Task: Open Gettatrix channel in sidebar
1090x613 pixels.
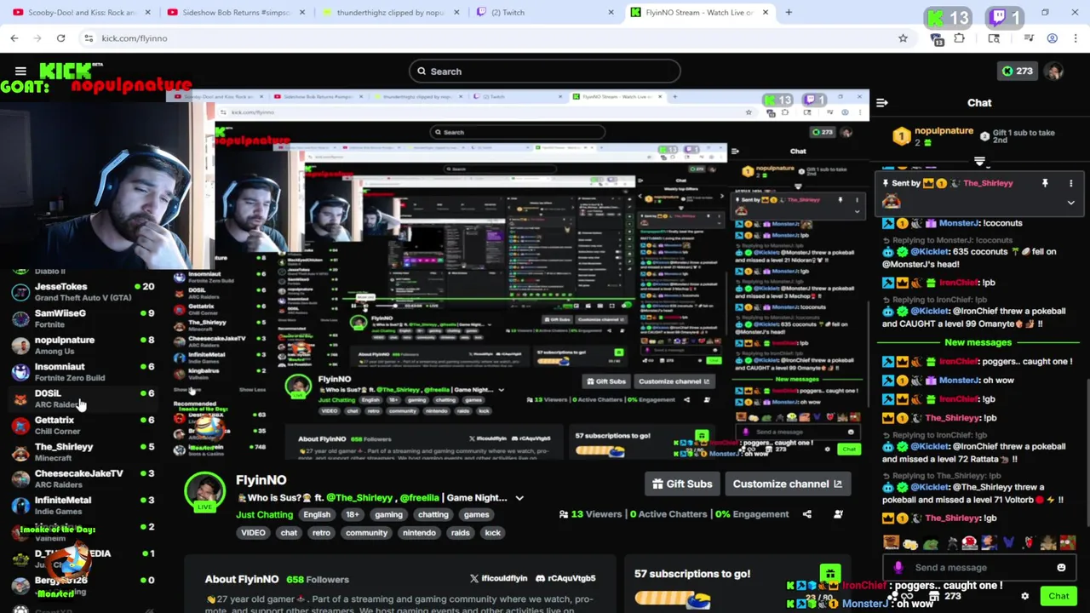Action: click(82, 425)
